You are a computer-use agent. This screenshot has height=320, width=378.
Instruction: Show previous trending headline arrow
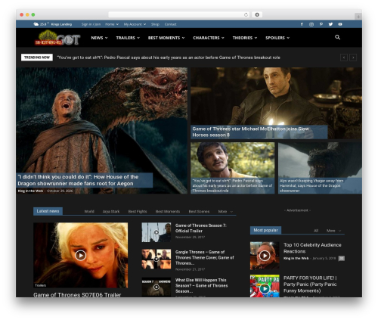tap(344, 57)
